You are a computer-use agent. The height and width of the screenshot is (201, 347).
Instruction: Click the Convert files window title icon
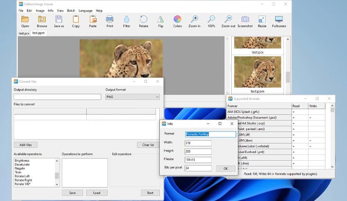[16, 81]
